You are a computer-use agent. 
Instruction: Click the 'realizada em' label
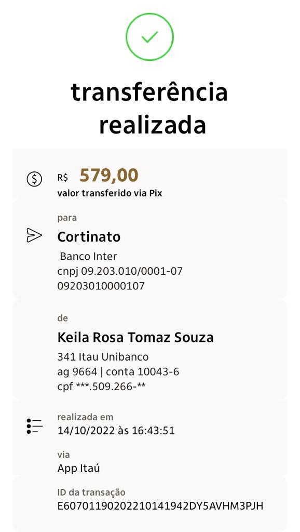tap(85, 417)
